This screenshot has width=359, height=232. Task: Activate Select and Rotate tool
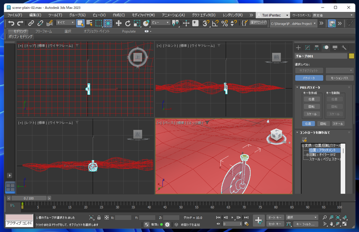point(128,23)
